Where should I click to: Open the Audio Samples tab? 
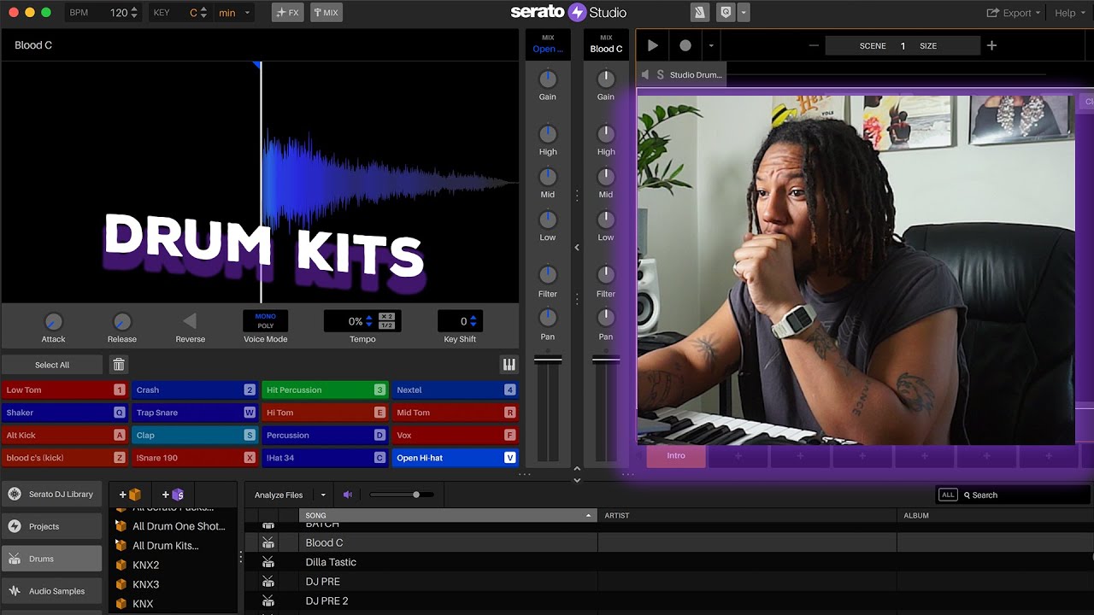pos(51,591)
